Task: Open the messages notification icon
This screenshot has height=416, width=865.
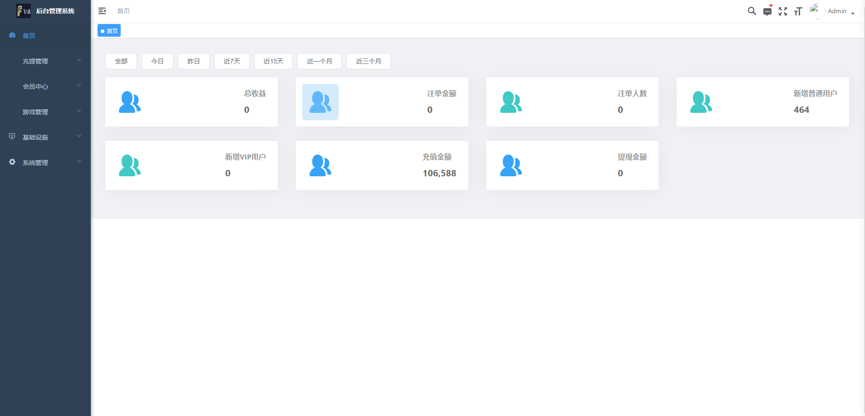Action: tap(767, 11)
